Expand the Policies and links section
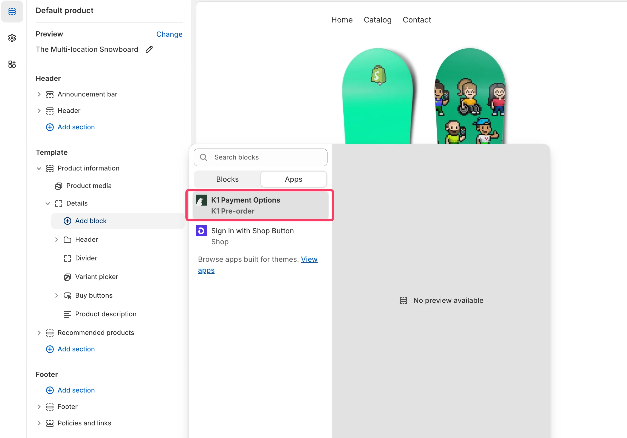Viewport: 627px width, 438px height. click(39, 423)
